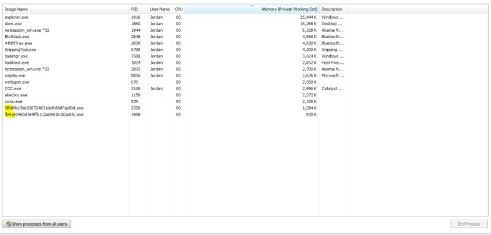This screenshot has height=235, width=491.
Task: Click PID value 1988
Action: (x=135, y=115)
